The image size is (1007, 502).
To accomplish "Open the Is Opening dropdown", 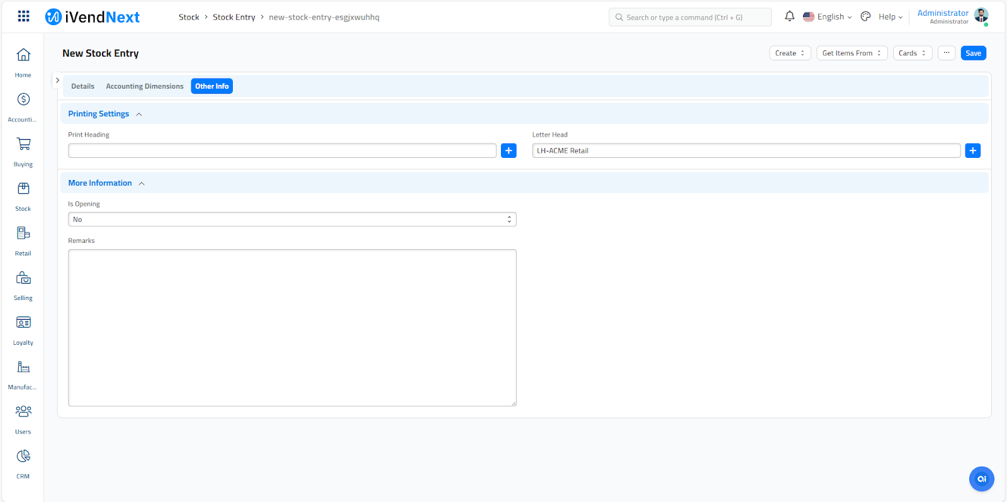I will (292, 220).
